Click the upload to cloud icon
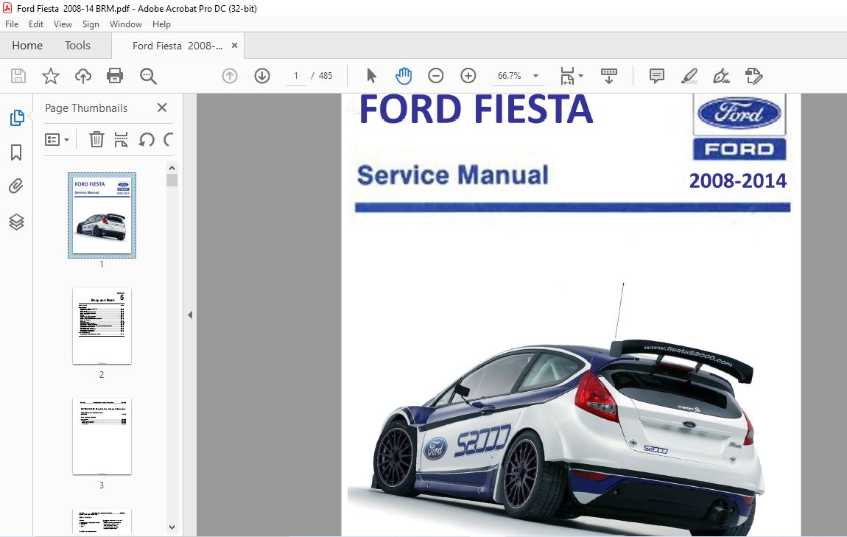847x537 pixels. (x=82, y=76)
